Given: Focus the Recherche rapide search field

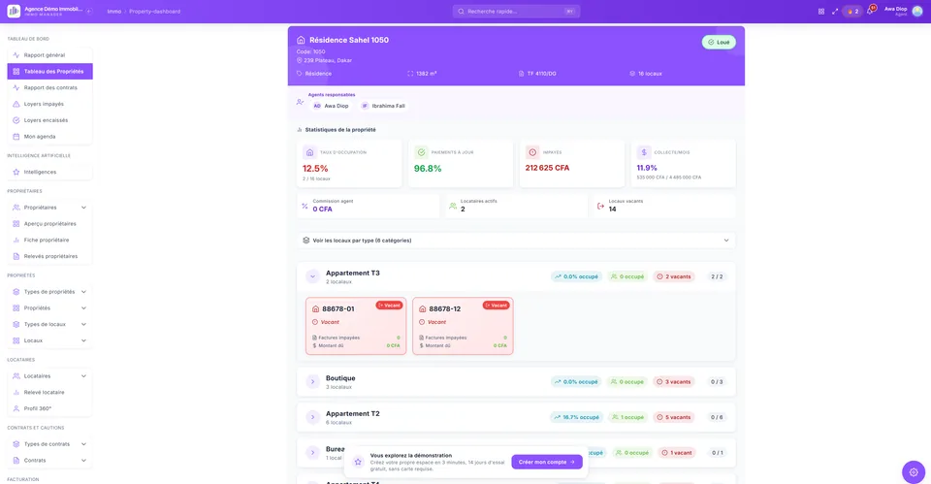Looking at the screenshot, I should coord(516,12).
